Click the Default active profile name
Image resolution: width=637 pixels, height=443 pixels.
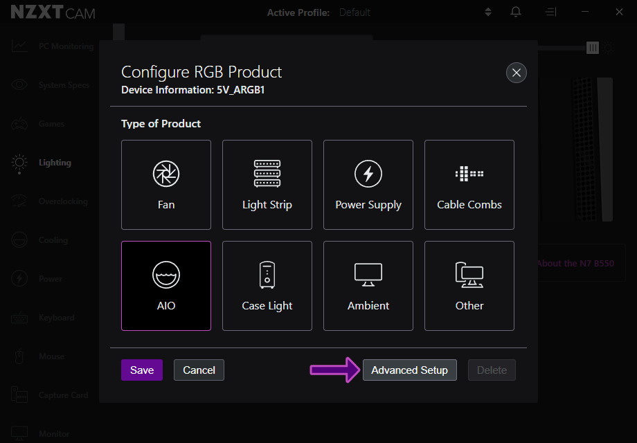(x=355, y=12)
